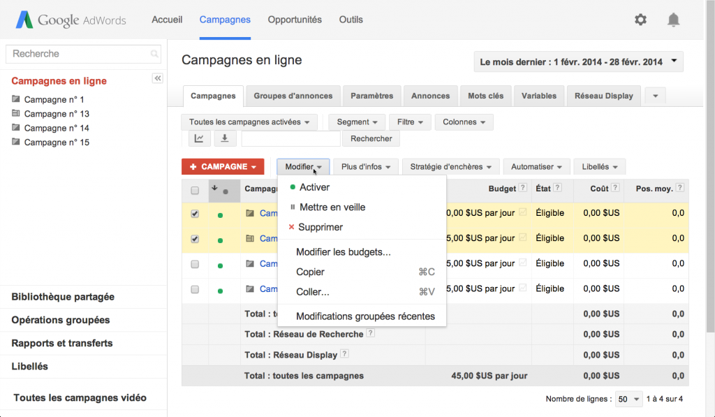Click green status dot of first campaign row
Viewport: 715px width, 417px height.
pos(220,215)
